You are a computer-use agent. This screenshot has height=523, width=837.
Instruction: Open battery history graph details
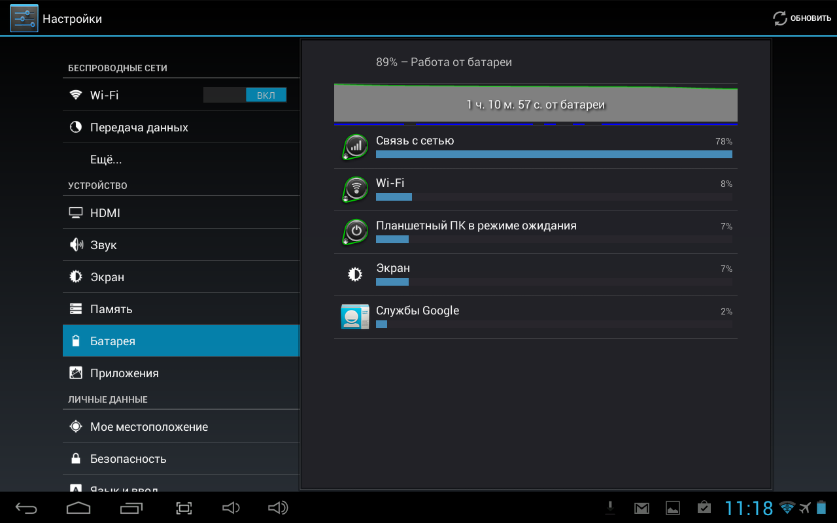tap(536, 104)
